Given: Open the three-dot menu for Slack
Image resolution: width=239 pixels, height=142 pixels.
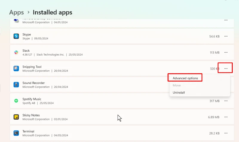Looking at the screenshot, I should (226, 52).
